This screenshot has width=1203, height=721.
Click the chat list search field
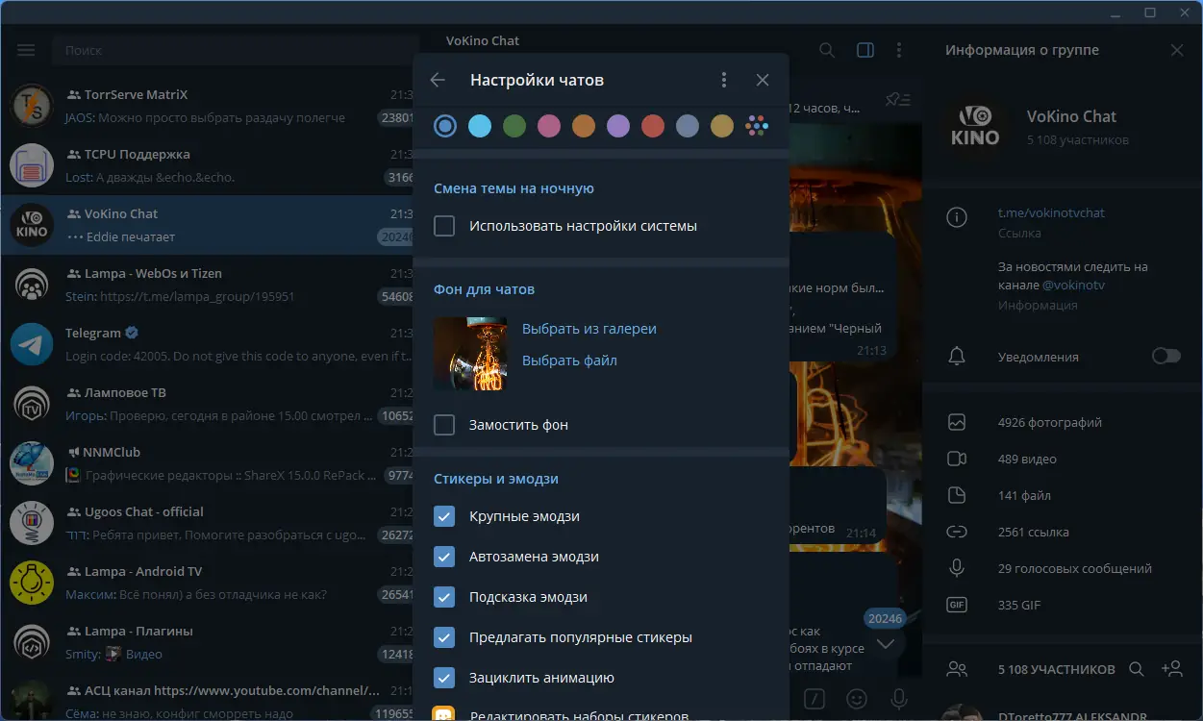pyautogui.click(x=236, y=50)
